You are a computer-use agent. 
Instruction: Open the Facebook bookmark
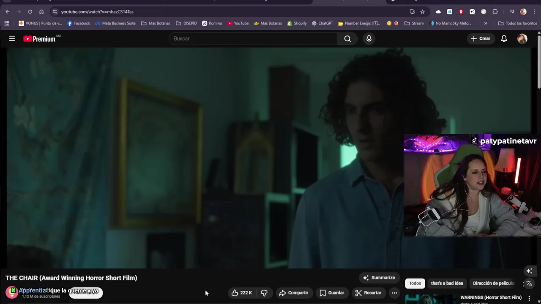[x=79, y=23]
